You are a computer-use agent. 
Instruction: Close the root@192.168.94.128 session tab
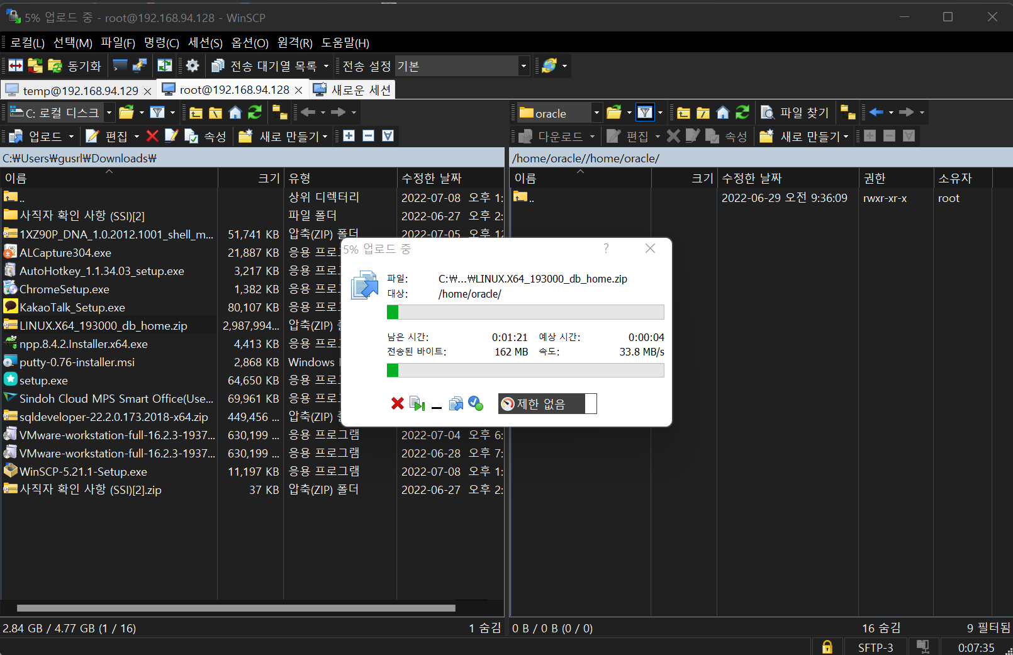click(299, 91)
